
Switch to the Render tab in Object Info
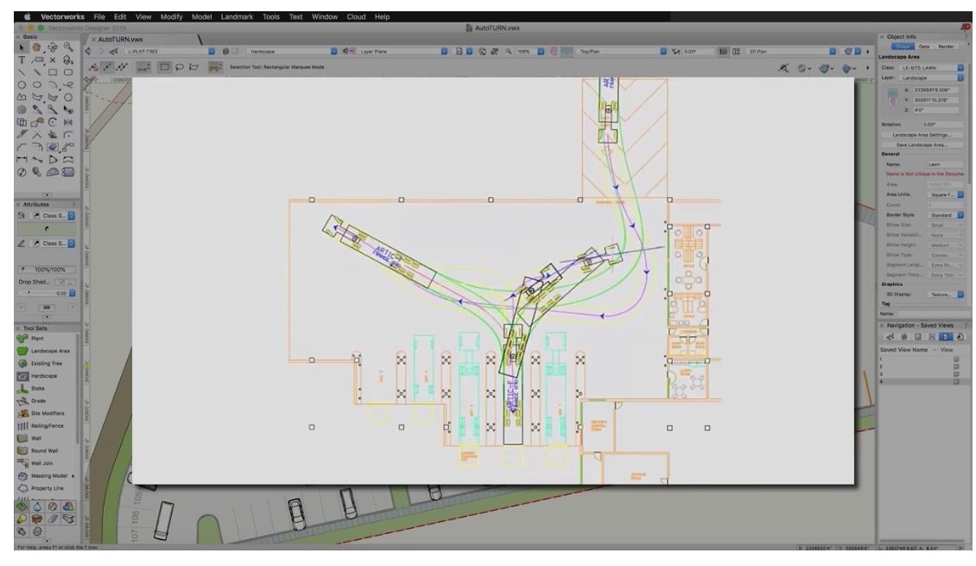point(946,47)
